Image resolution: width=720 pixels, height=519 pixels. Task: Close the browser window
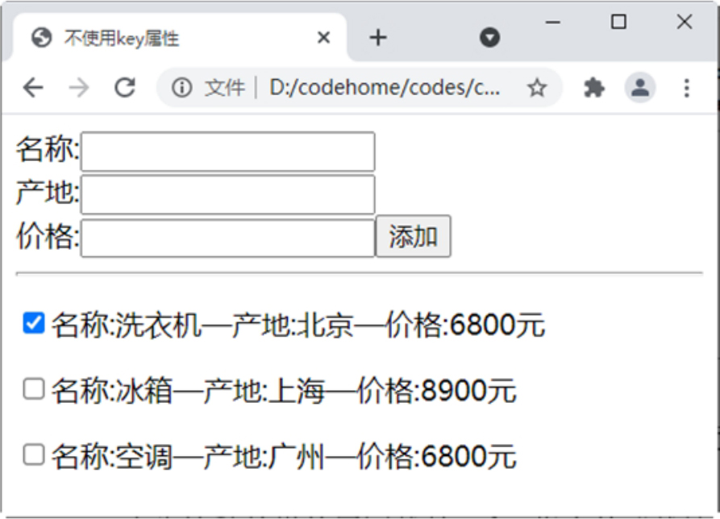point(685,22)
